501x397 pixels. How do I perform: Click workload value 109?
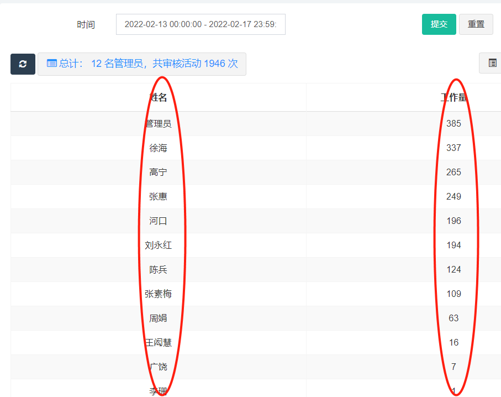pos(453,294)
